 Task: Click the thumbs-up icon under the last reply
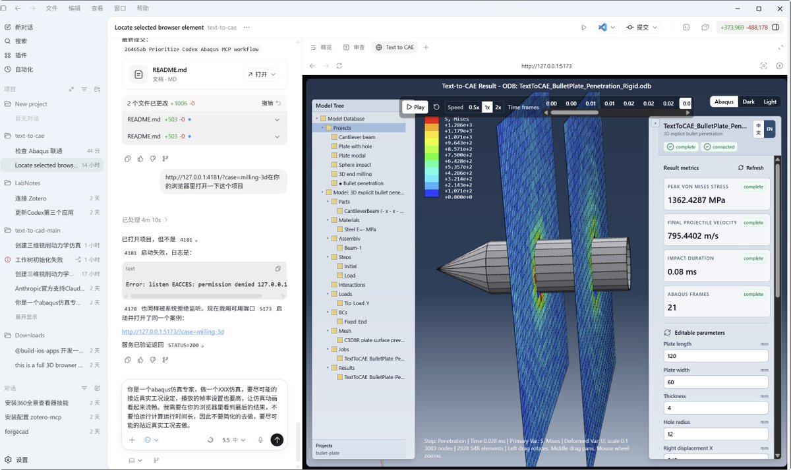tap(140, 360)
